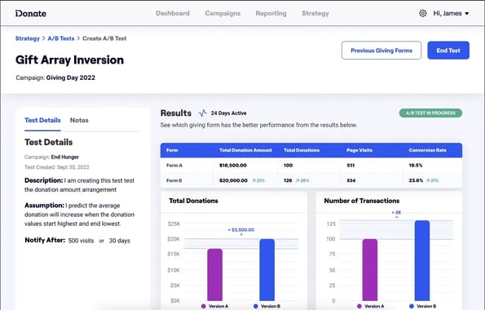Click the Version A legend swatch under Number of Transactions
485x310 pixels.
coord(359,306)
